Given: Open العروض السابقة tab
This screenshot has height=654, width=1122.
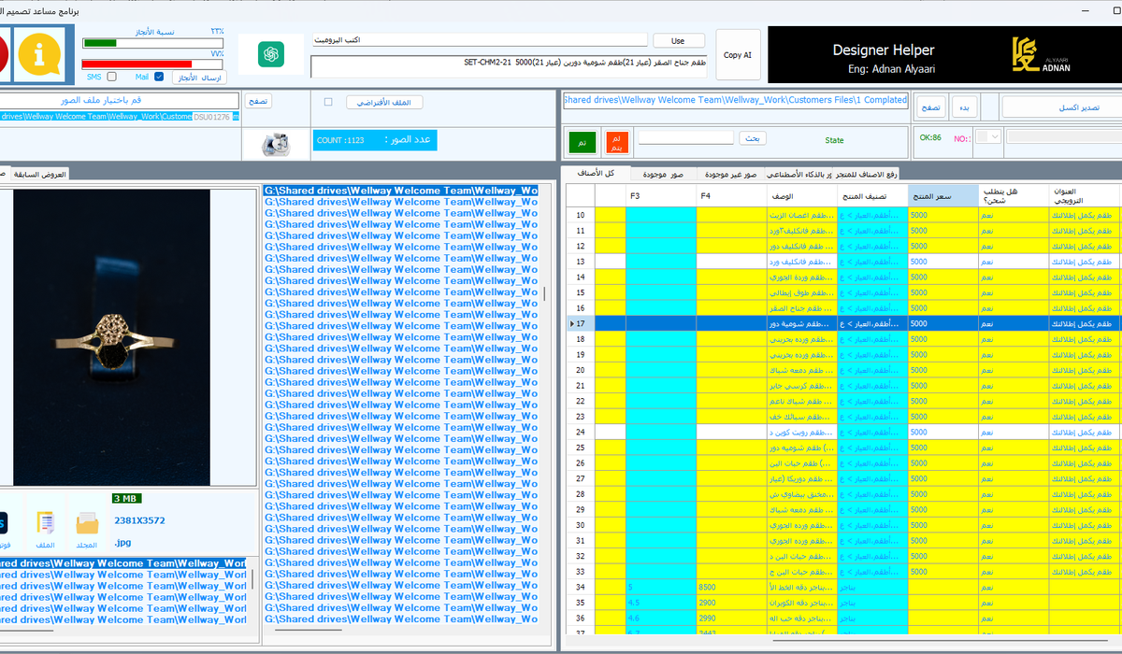Looking at the screenshot, I should (x=39, y=174).
